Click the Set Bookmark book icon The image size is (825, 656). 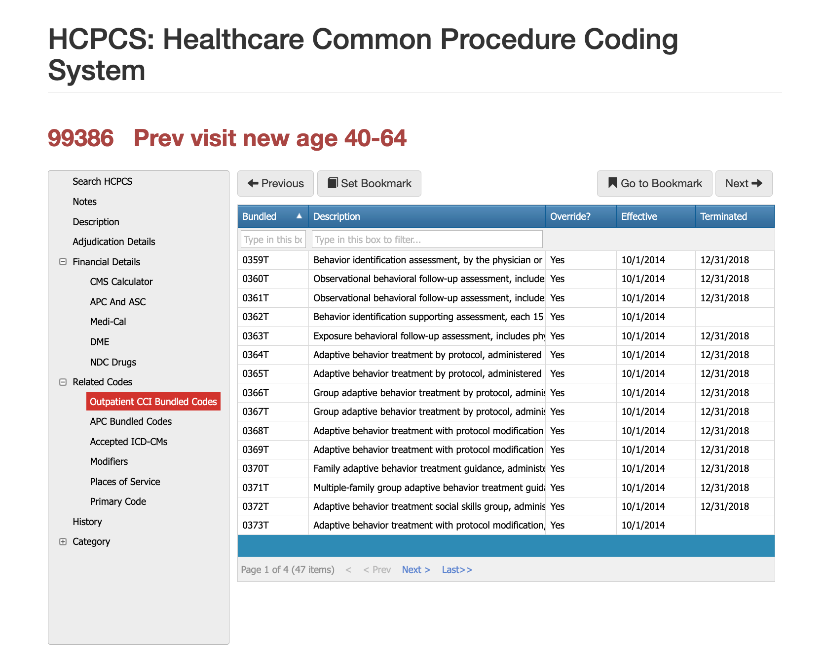click(x=333, y=183)
